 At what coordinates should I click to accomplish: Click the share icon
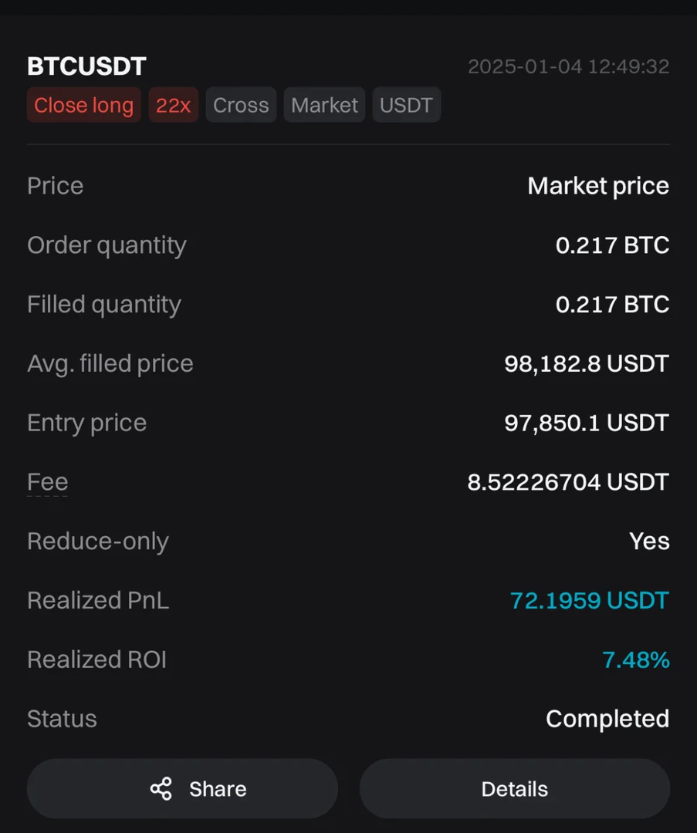161,789
